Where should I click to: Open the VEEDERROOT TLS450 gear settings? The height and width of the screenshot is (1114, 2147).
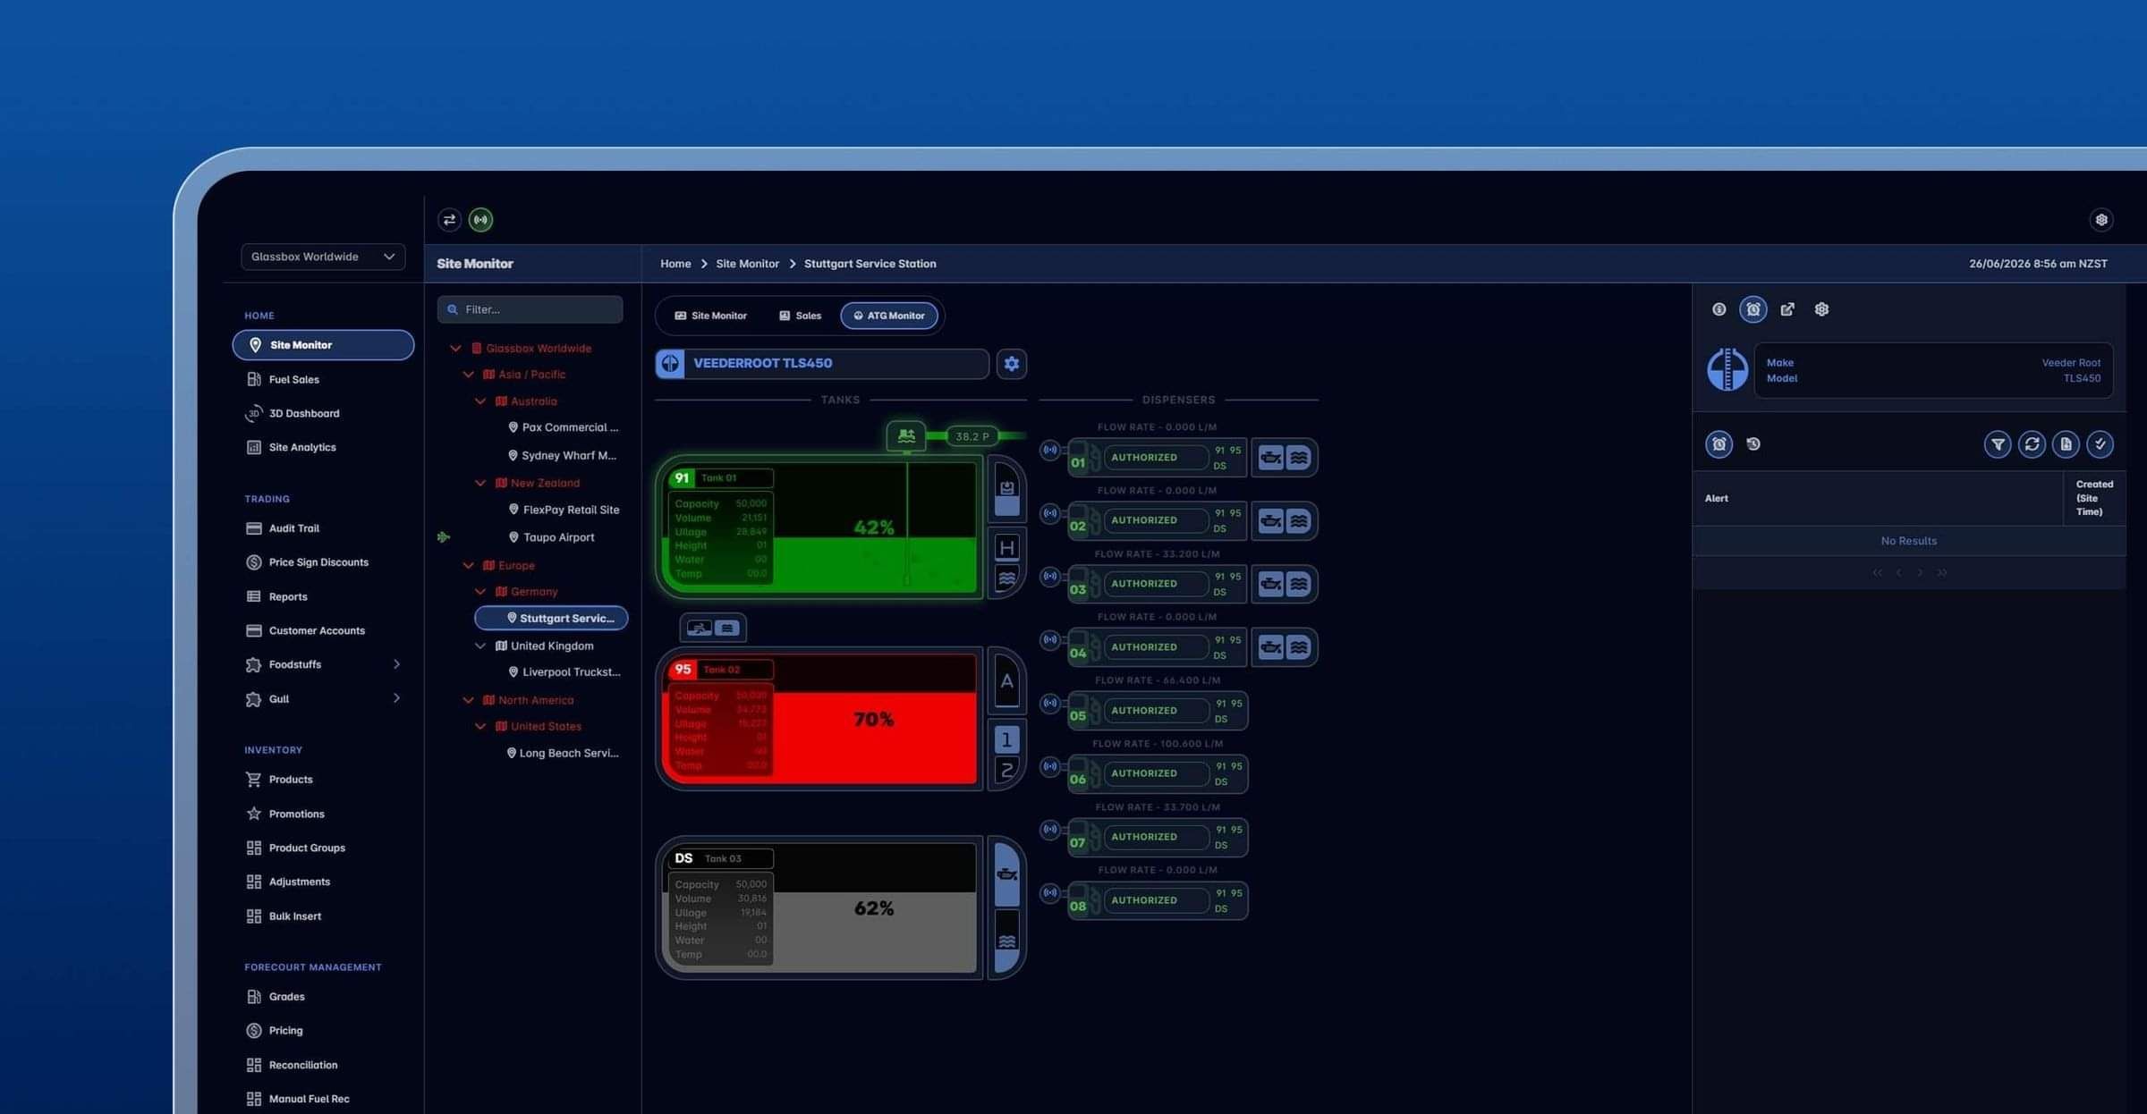coord(1012,364)
